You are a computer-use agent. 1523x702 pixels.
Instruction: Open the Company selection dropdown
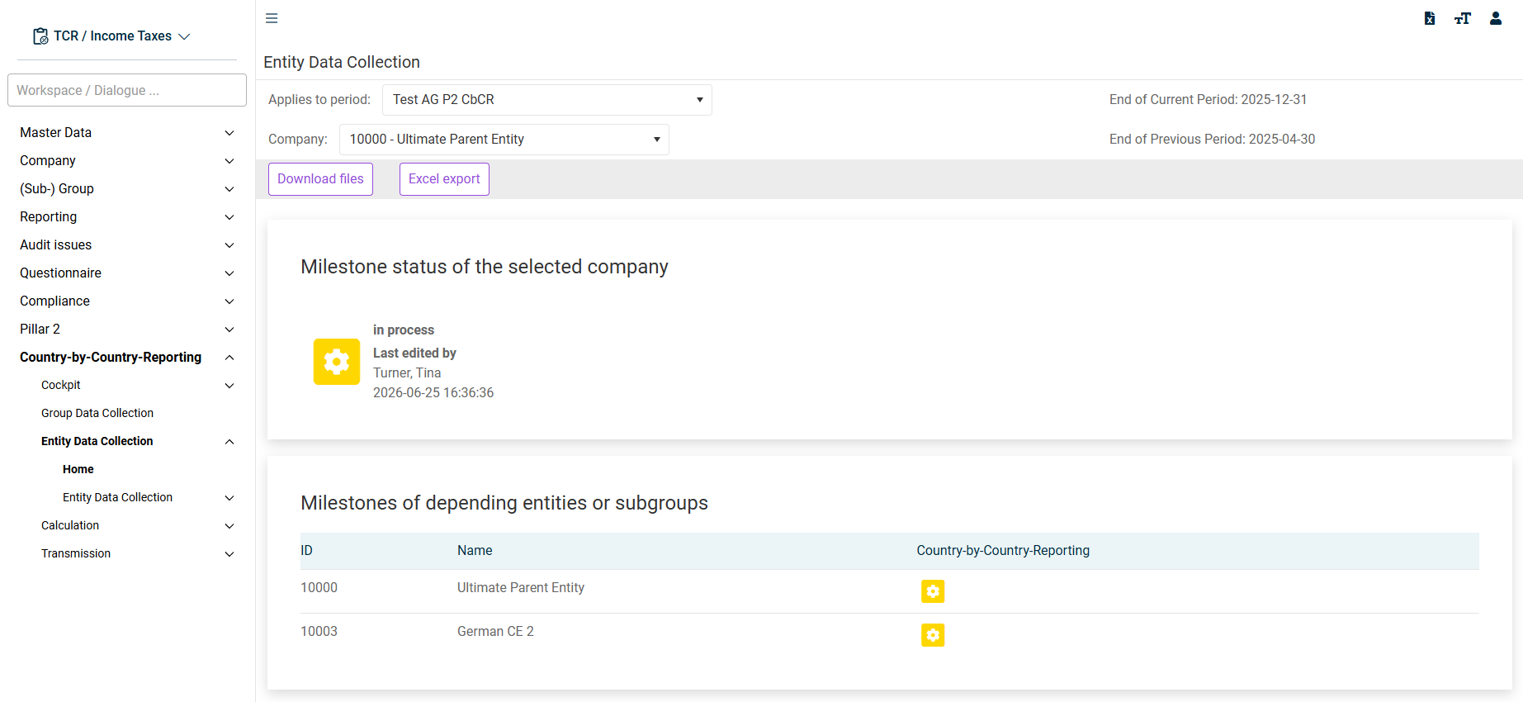tap(504, 140)
